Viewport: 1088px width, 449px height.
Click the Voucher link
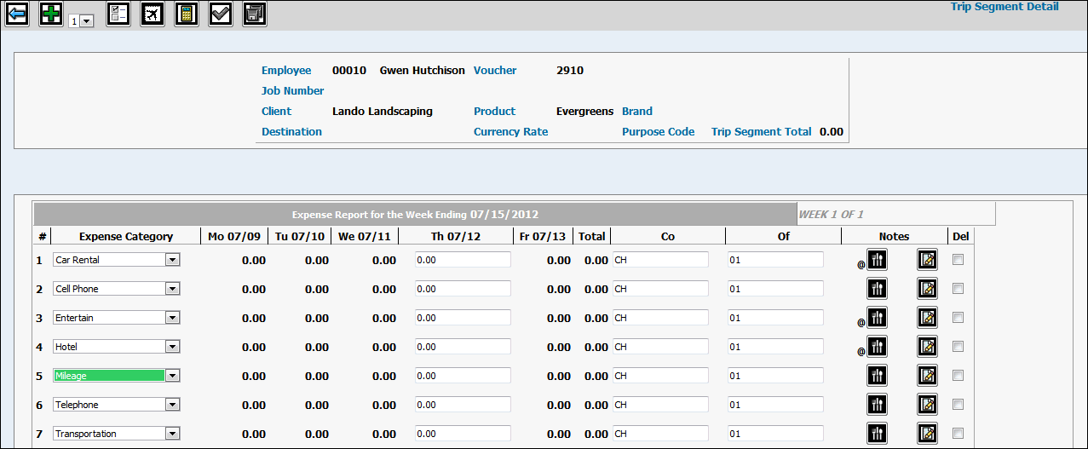pyautogui.click(x=495, y=71)
